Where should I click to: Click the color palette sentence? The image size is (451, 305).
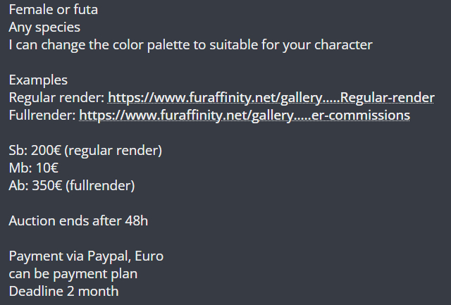pos(190,45)
